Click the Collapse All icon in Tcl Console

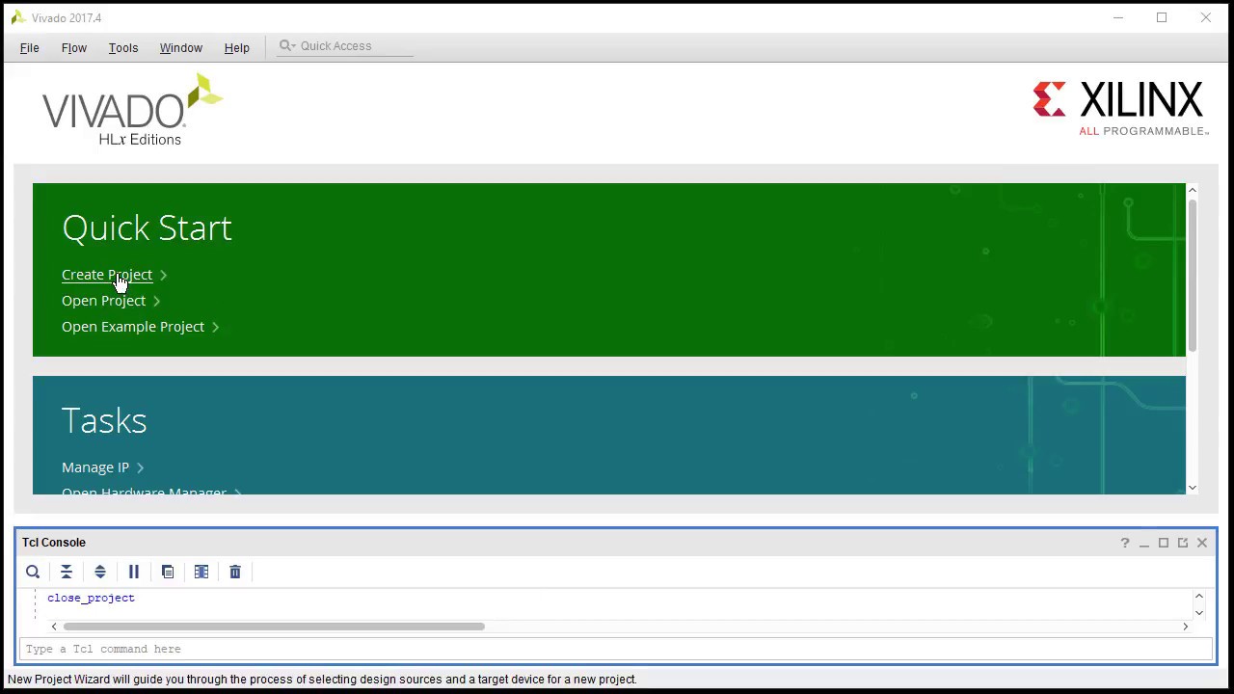coord(67,572)
